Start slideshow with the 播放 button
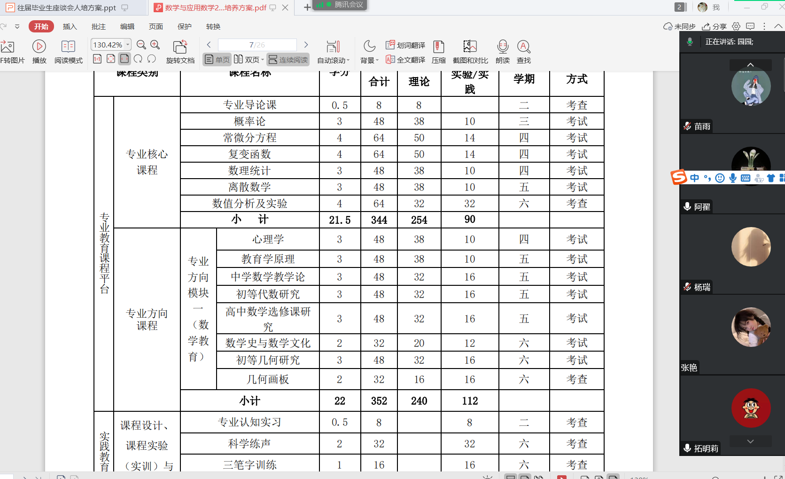The image size is (785, 479). pyautogui.click(x=39, y=52)
